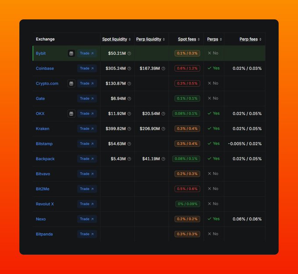Open the Gate exchange link
This screenshot has height=274, width=298.
40,99
